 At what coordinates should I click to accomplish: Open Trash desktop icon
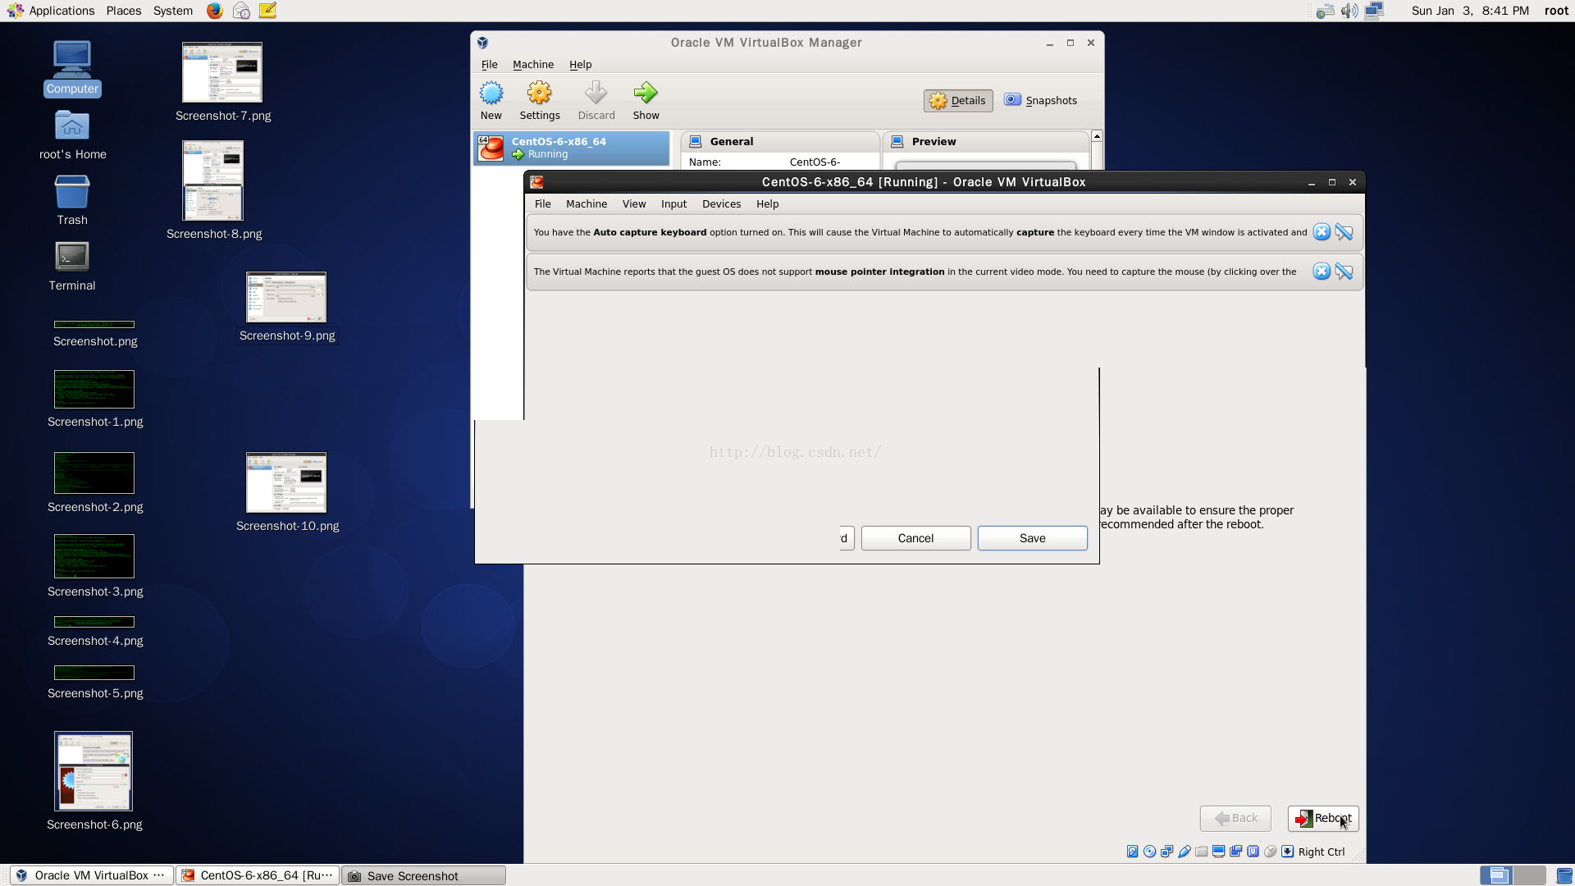point(72,201)
